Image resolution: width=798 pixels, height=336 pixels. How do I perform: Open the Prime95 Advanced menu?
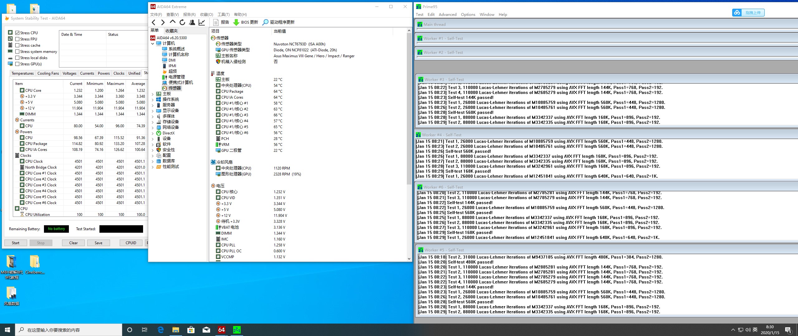pos(447,15)
